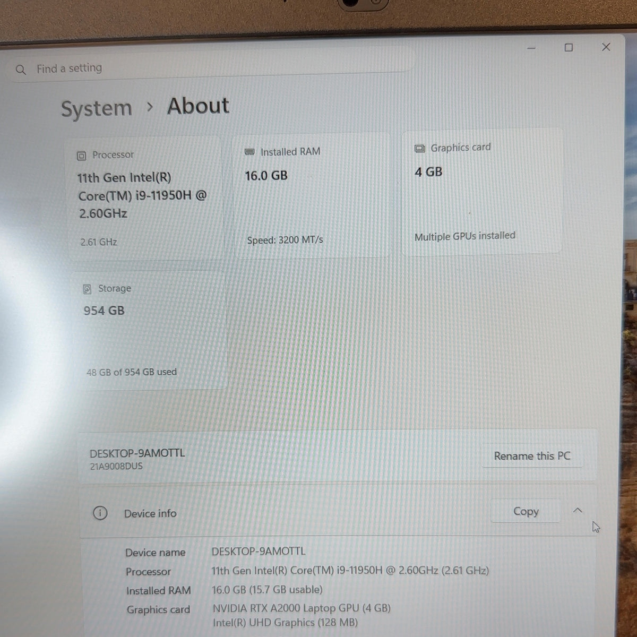Select the 'About' page heading
This screenshot has width=637, height=637.
(x=198, y=106)
